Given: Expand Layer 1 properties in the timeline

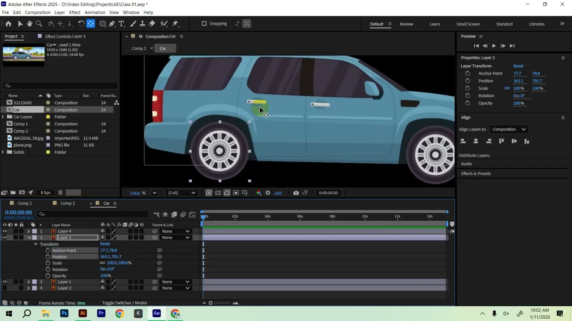Looking at the screenshot, I should click(x=29, y=282).
